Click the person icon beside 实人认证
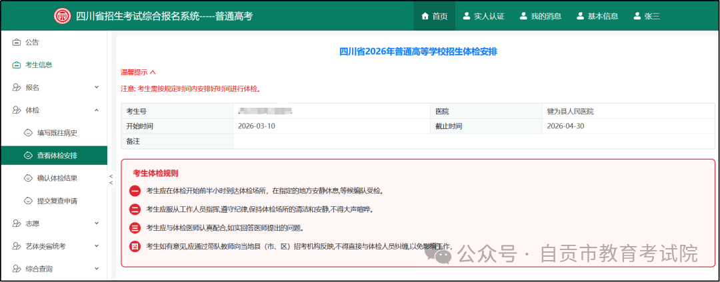Screen dimensions: 720x282 coord(467,16)
